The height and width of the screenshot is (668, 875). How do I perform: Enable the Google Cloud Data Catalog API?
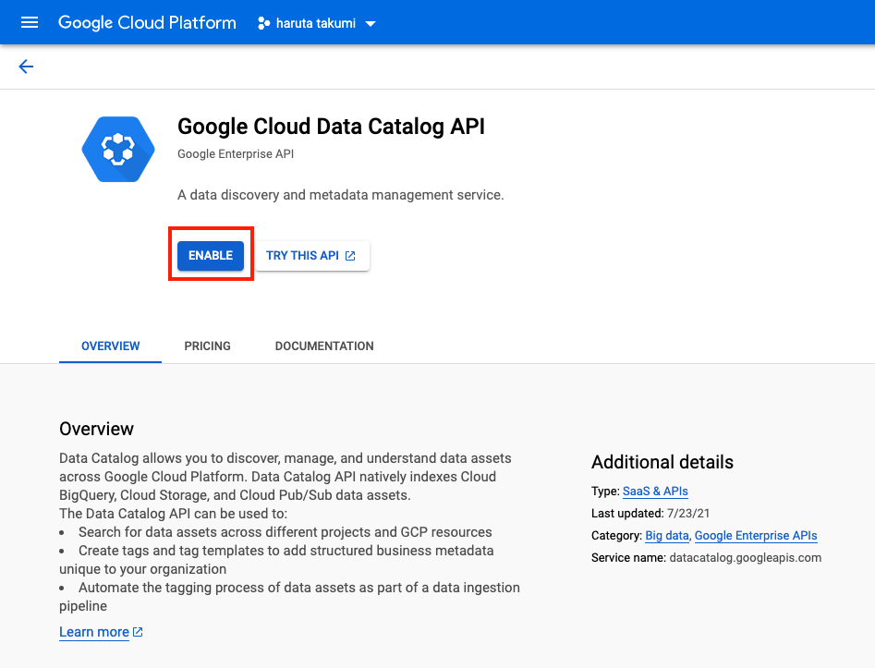pos(211,255)
